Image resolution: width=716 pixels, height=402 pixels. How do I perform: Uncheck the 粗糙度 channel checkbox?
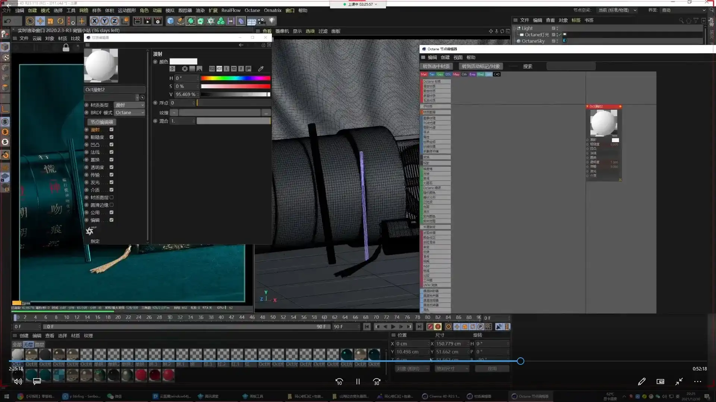(112, 137)
